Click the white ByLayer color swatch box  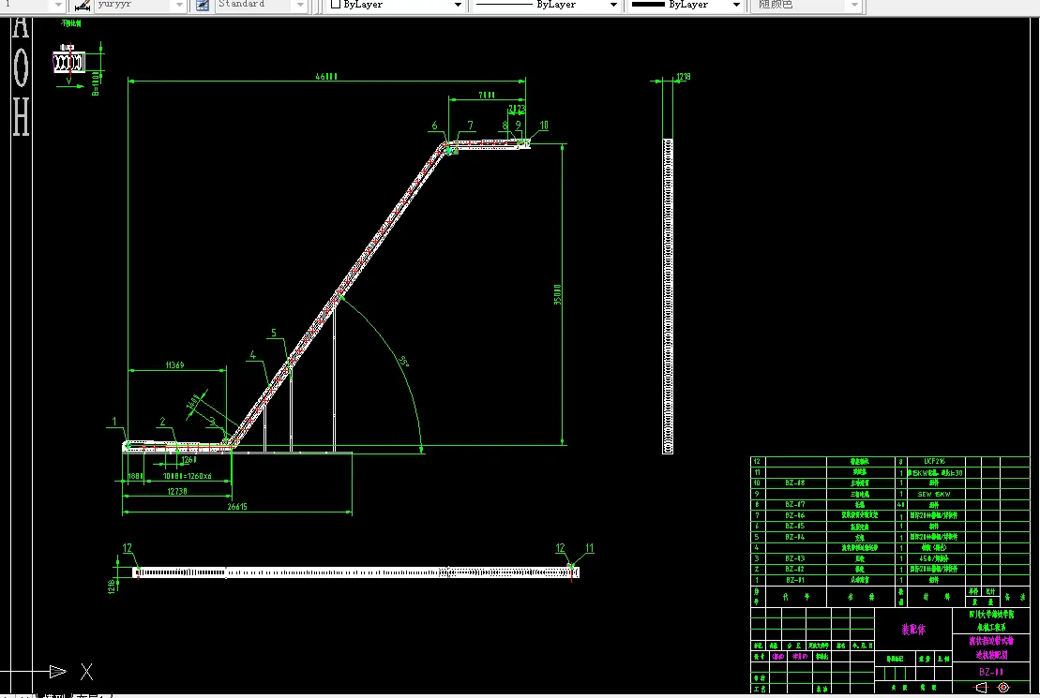coord(336,4)
